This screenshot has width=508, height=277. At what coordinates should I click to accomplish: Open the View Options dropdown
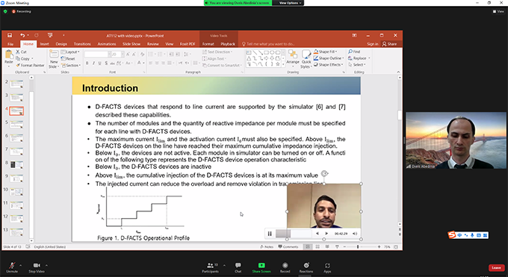pyautogui.click(x=290, y=3)
